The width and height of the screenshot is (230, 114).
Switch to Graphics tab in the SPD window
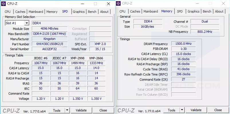point(78,12)
